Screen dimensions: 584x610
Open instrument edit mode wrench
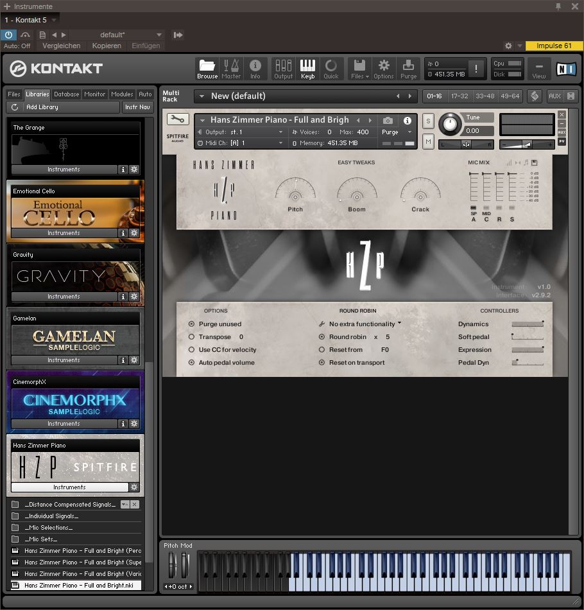[178, 119]
